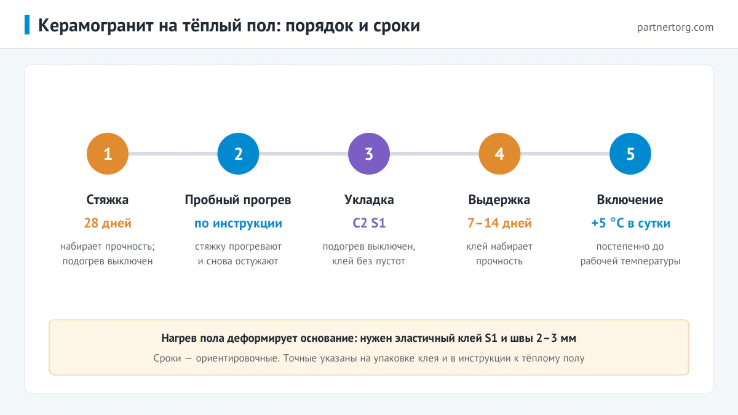Click the orange step 4 circle
This screenshot has height=415, width=738.
pos(499,154)
